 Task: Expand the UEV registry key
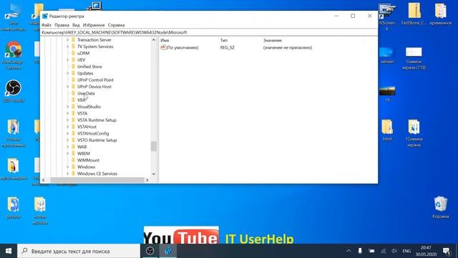pos(67,59)
